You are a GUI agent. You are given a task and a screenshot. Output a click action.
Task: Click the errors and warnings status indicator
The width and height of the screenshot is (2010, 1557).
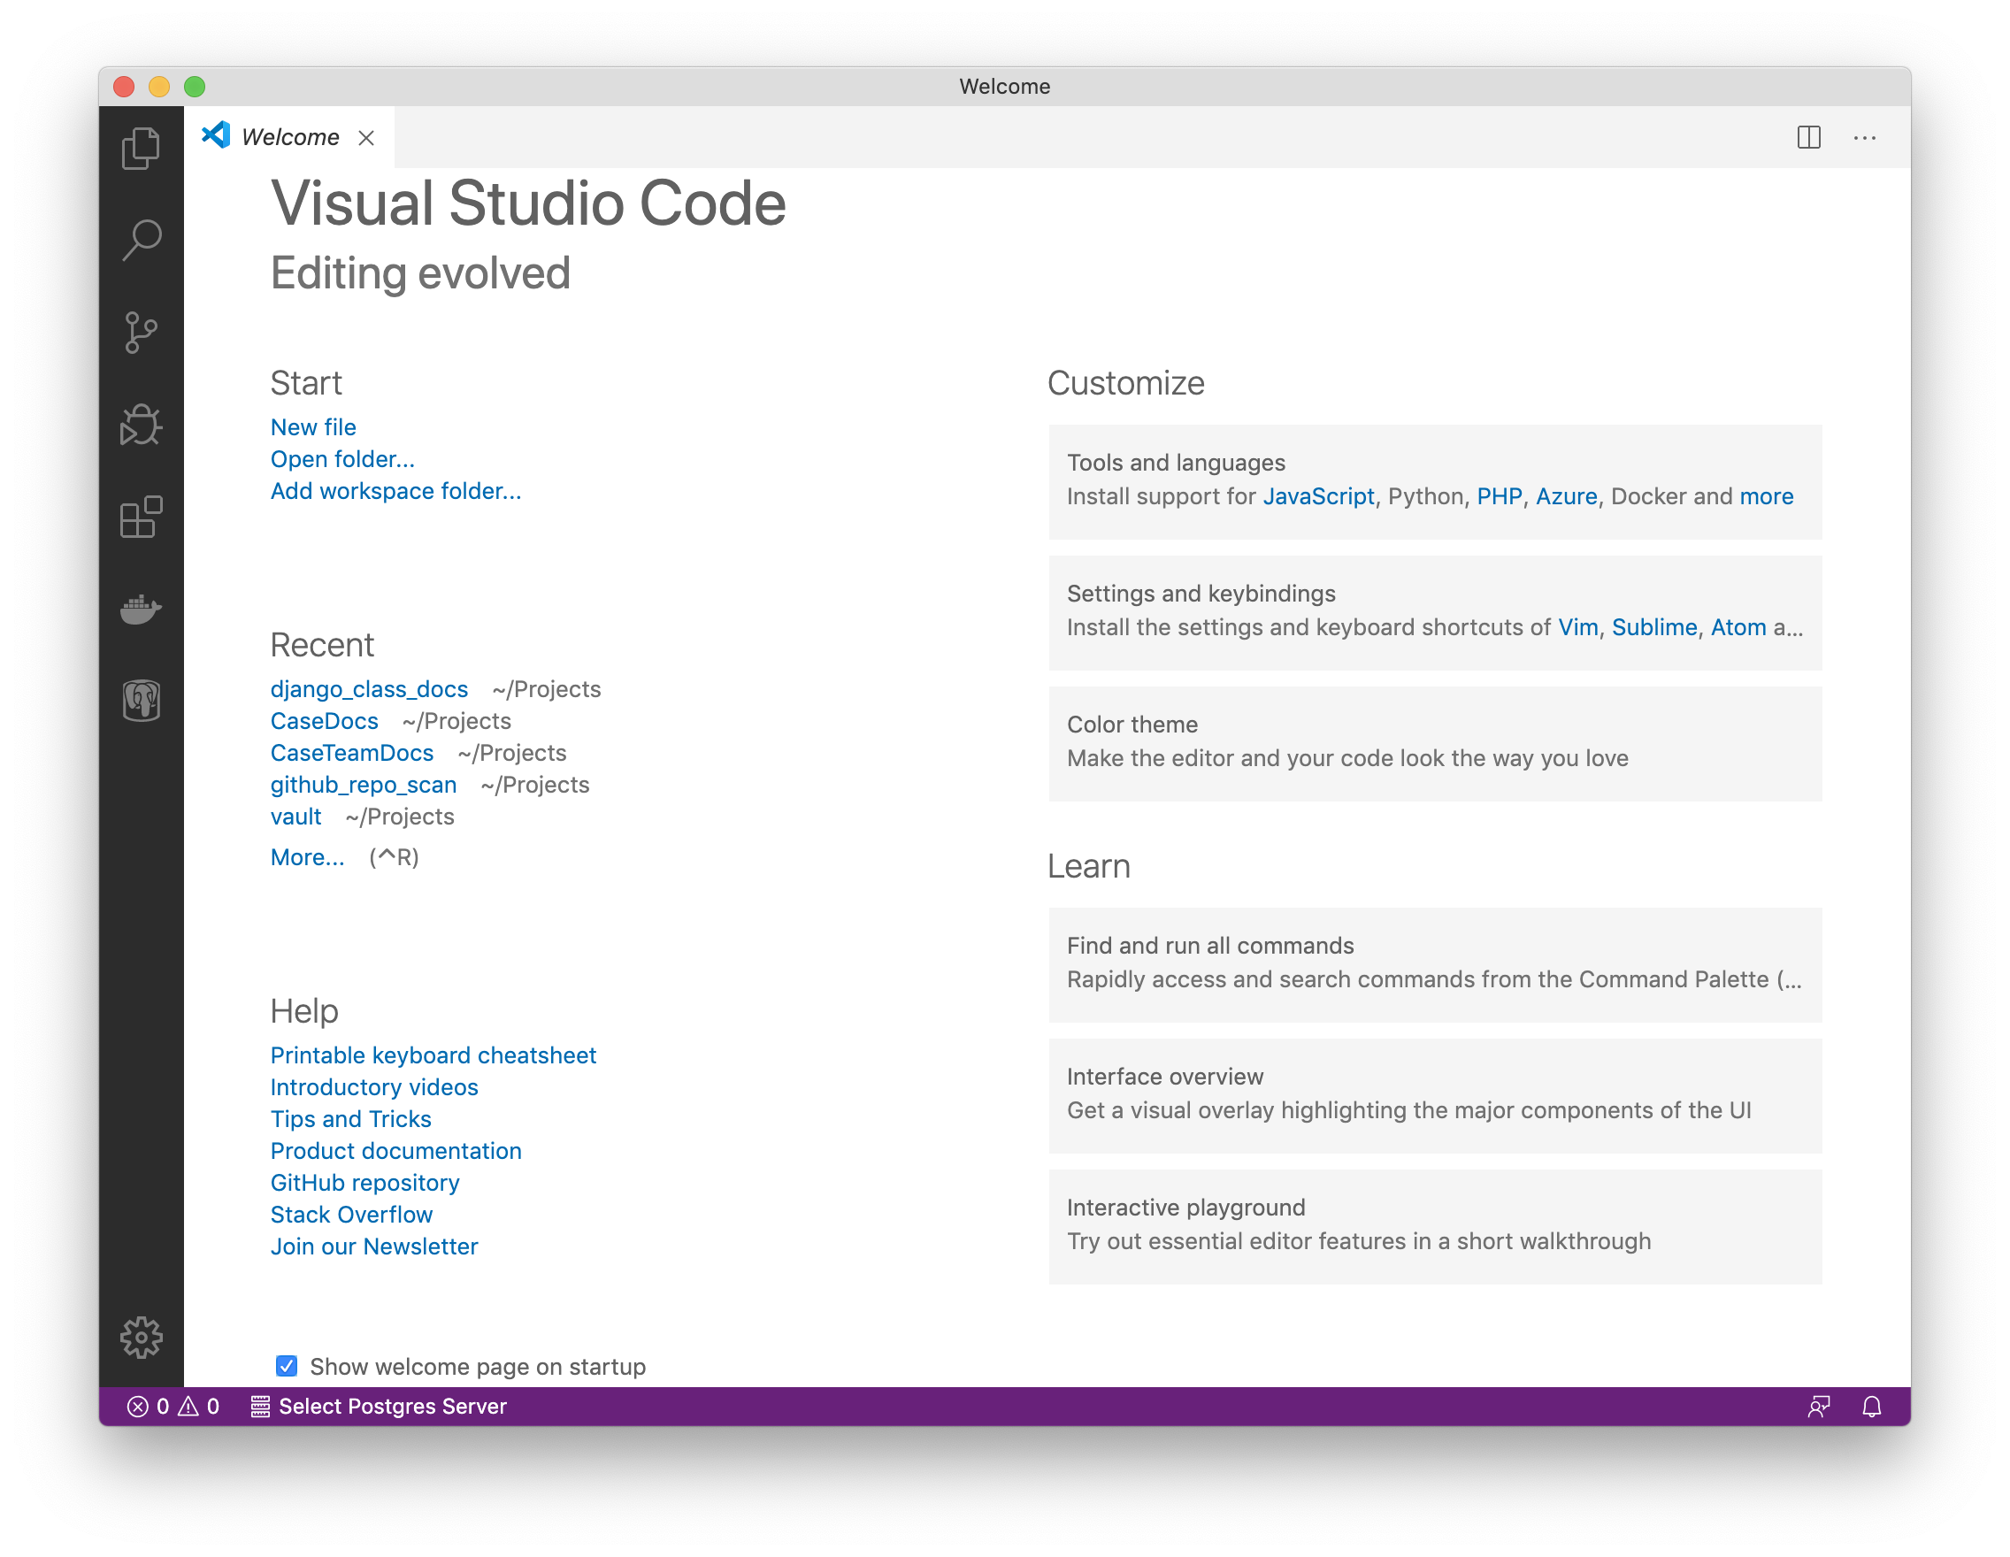pyautogui.click(x=173, y=1406)
